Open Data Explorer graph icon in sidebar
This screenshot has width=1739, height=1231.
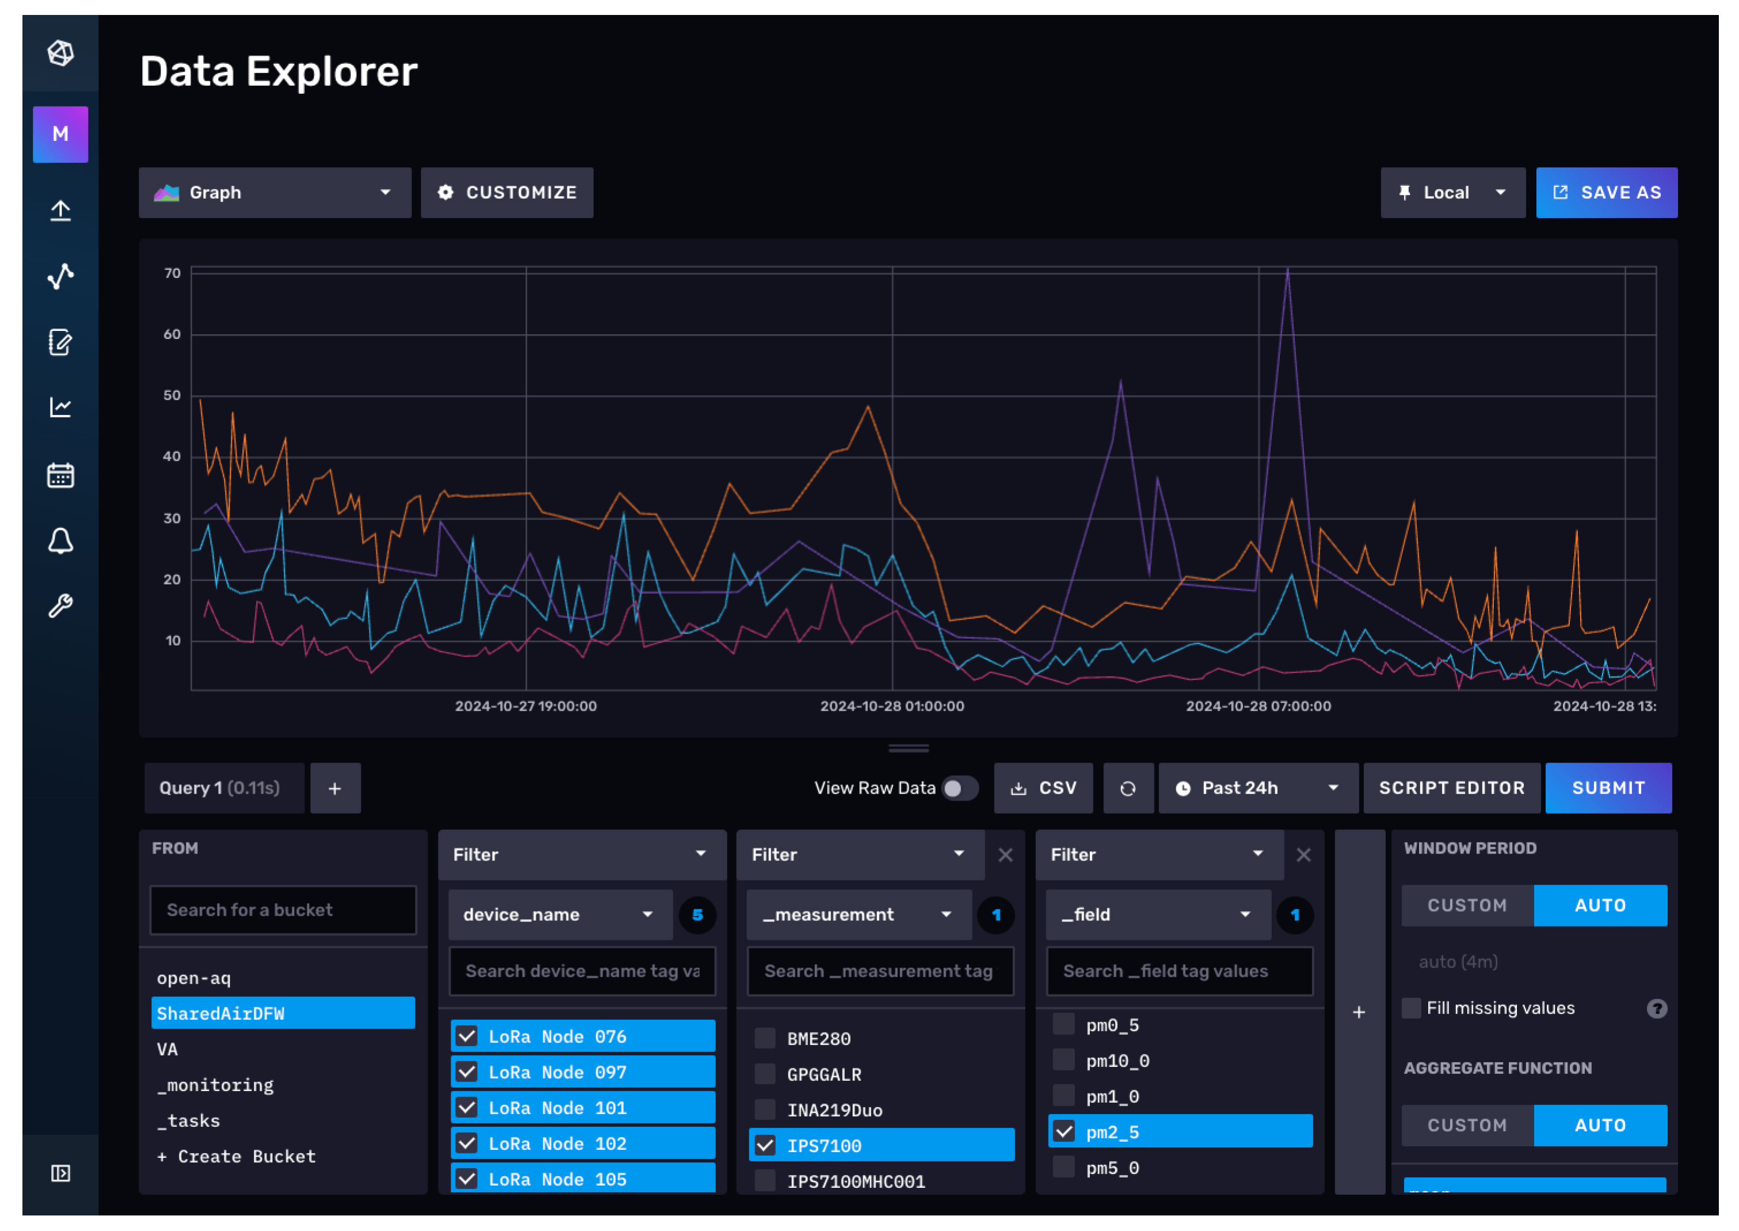tap(60, 276)
